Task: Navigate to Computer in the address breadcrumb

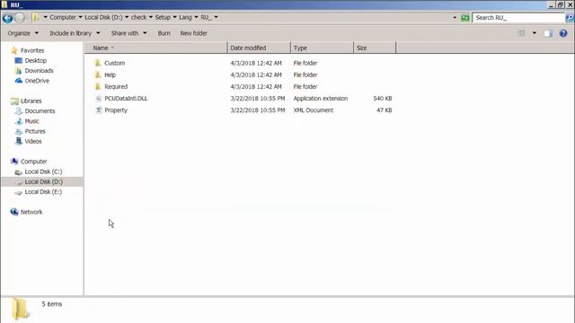Action: click(63, 17)
